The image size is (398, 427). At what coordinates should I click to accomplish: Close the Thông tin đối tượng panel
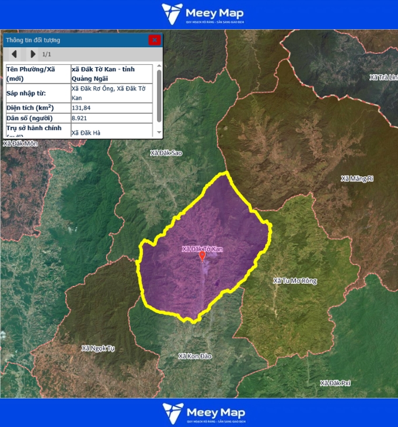pos(154,40)
